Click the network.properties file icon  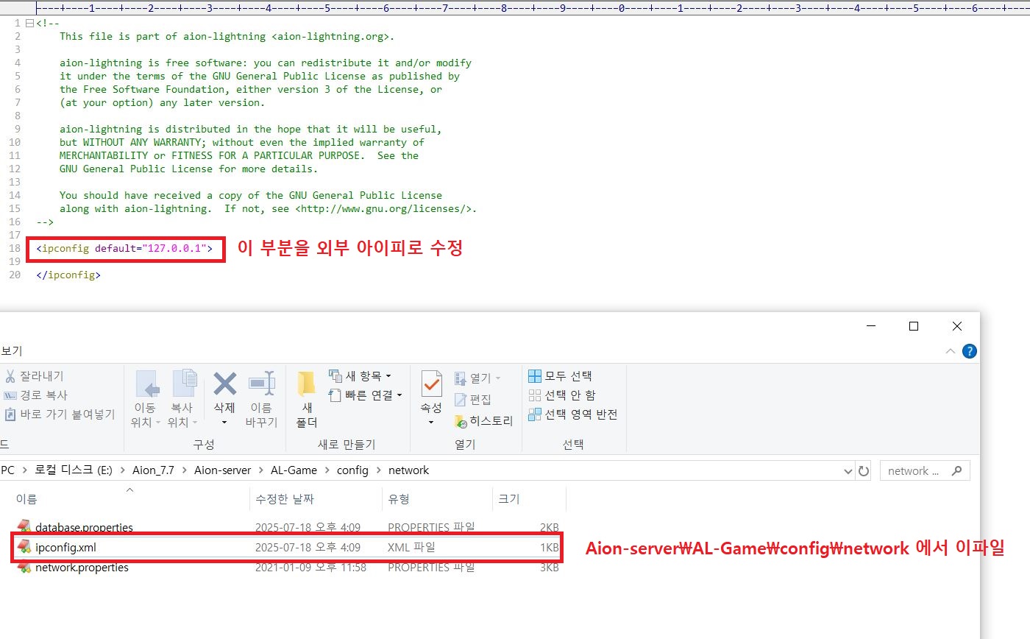pos(24,567)
